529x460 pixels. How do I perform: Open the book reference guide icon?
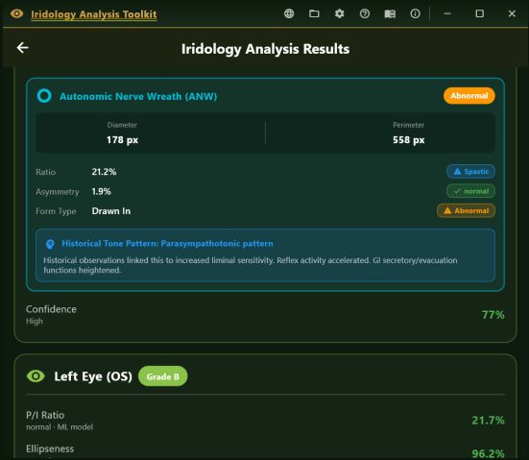390,13
